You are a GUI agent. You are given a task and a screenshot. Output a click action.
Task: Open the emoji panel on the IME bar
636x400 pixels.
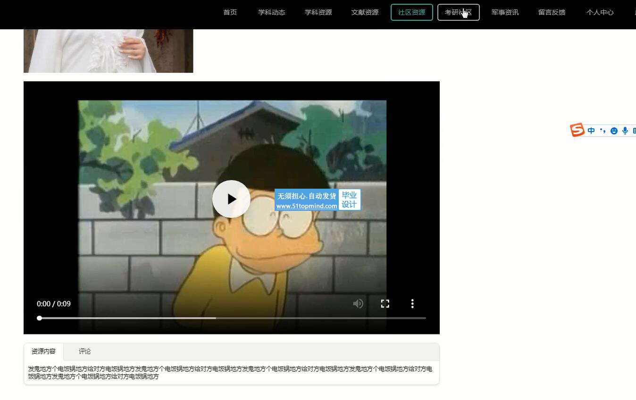coord(614,131)
